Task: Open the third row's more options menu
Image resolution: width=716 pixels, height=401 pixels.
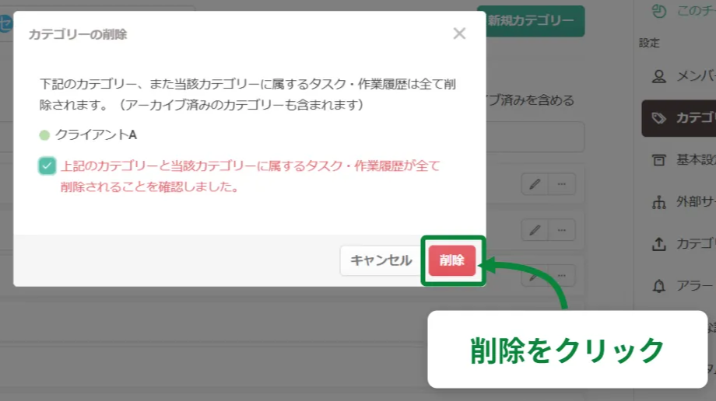Action: [562, 275]
